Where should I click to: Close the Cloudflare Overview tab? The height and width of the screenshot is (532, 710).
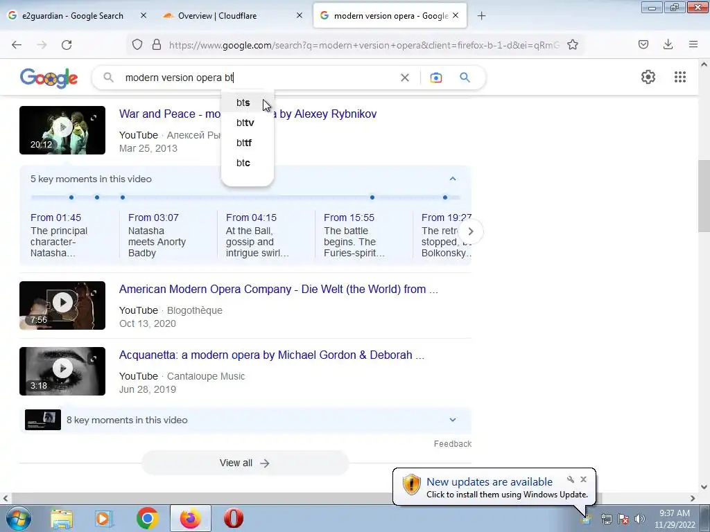300,15
